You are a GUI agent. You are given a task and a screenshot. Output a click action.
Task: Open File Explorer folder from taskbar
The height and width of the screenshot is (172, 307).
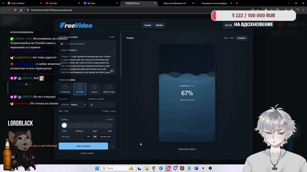click(147, 168)
